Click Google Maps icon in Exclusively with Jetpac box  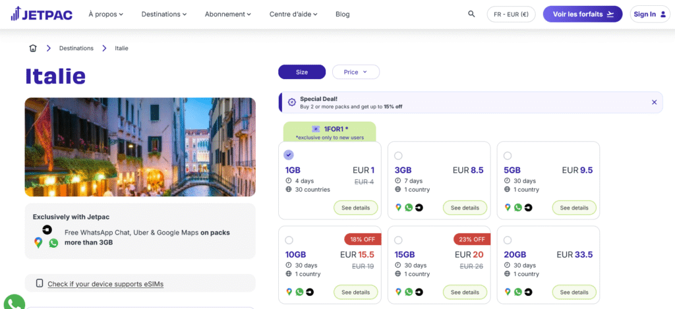pos(38,242)
